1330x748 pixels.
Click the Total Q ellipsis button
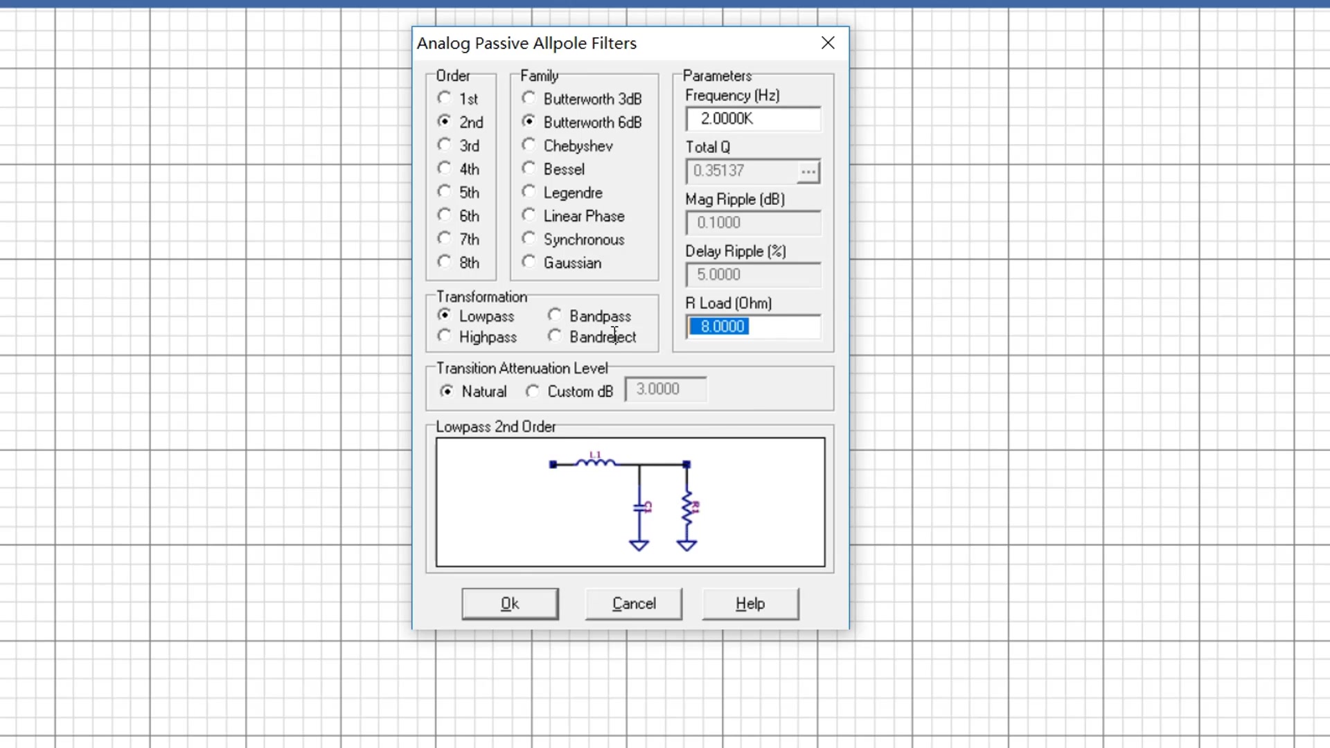[x=808, y=171]
